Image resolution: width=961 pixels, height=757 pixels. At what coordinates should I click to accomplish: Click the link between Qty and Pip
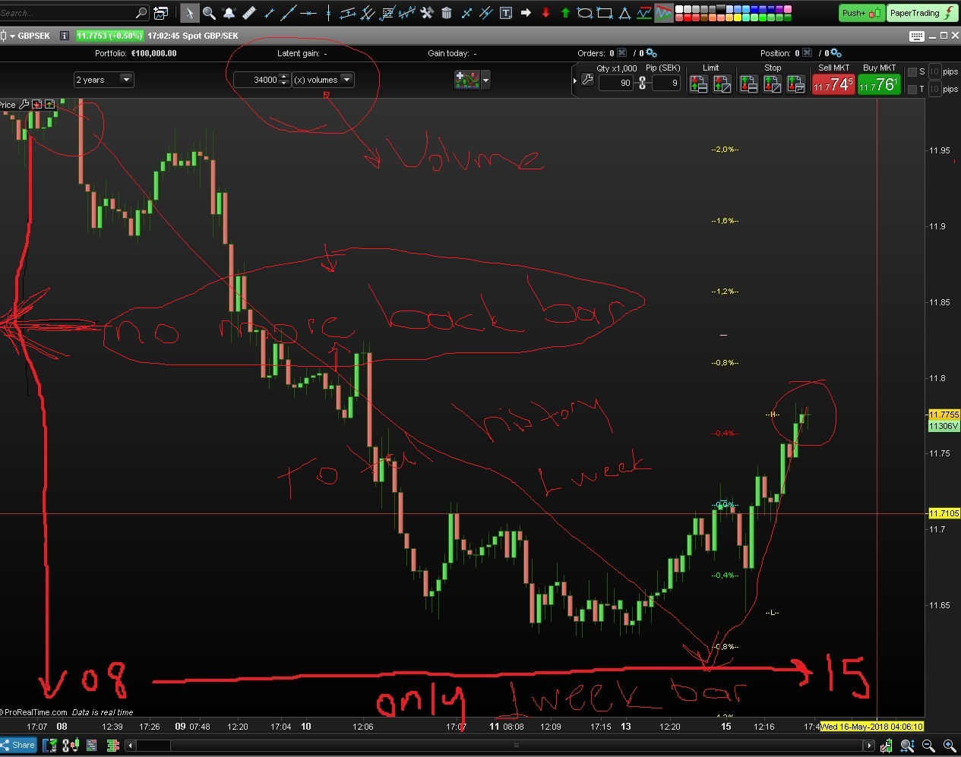[643, 83]
